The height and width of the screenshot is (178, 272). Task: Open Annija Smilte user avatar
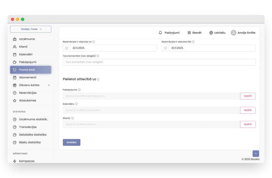(233, 33)
